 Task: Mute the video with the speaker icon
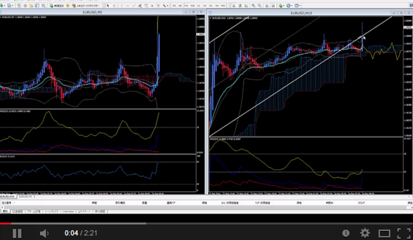pyautogui.click(x=44, y=233)
